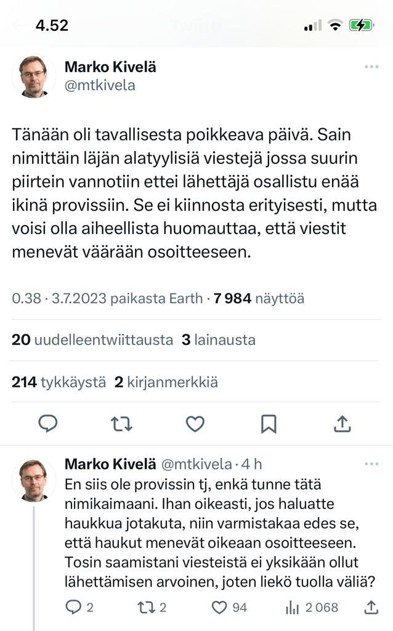Like the reply tweet with 94 likes
393x631 pixels.
[x=220, y=608]
